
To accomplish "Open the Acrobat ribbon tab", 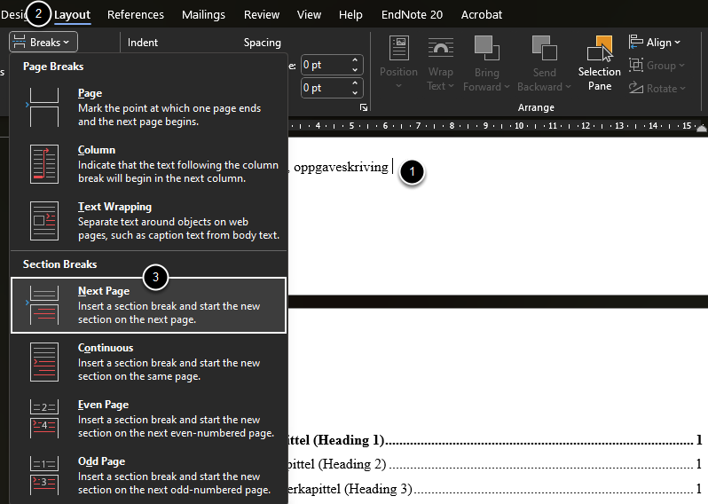I will click(482, 14).
